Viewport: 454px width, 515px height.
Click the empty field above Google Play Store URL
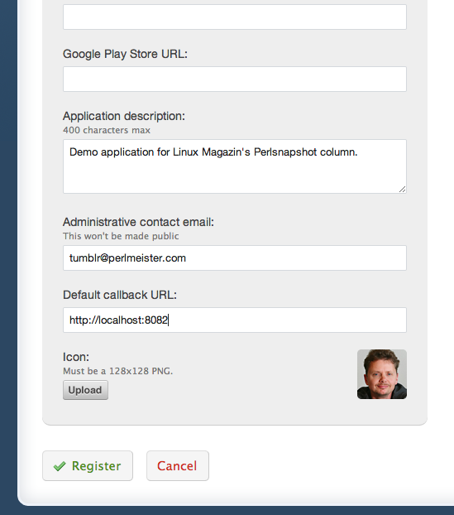pyautogui.click(x=235, y=17)
